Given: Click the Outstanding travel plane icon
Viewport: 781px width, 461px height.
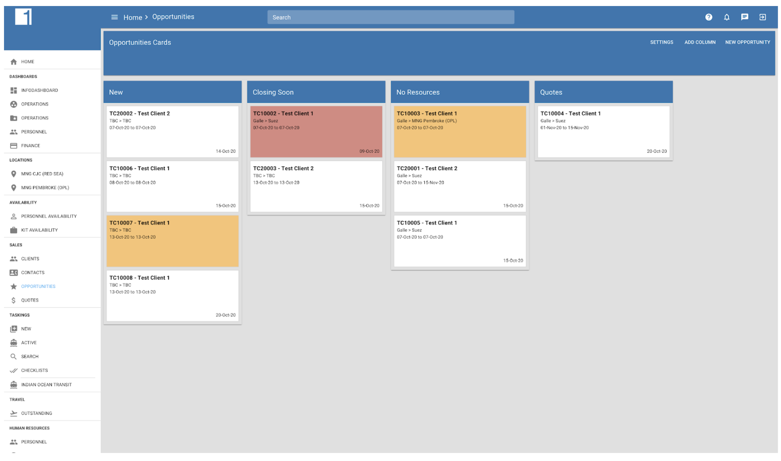Looking at the screenshot, I should click(x=13, y=413).
